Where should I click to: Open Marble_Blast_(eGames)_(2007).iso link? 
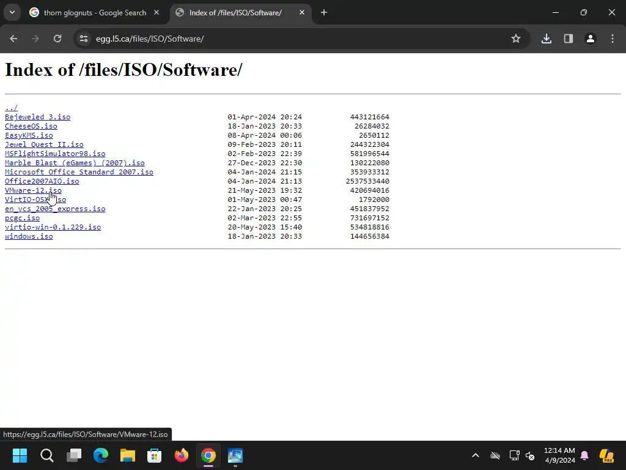[x=75, y=163]
